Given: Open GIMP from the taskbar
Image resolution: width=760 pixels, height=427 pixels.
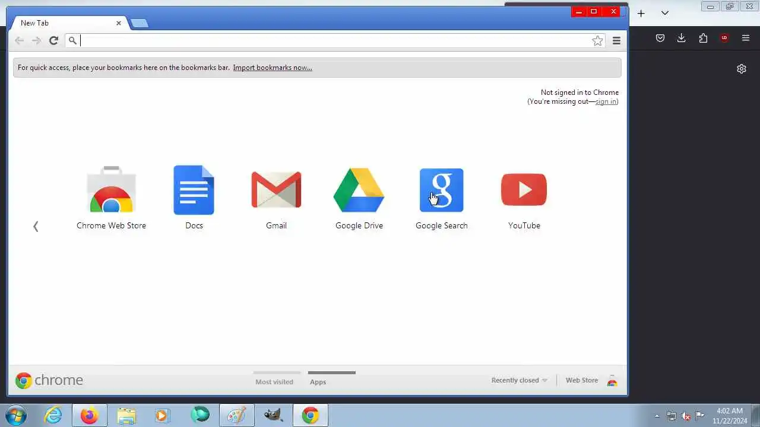Looking at the screenshot, I should (273, 415).
